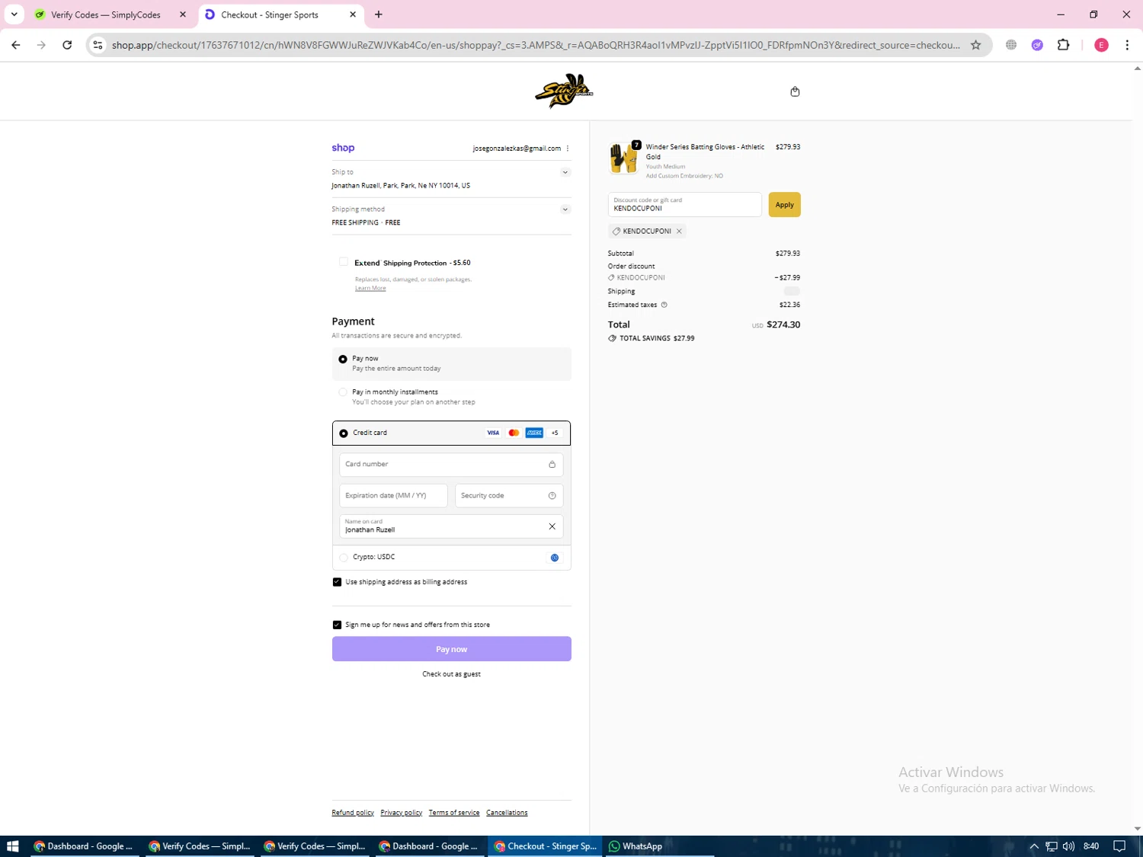Click the card number lock icon

pos(552,465)
